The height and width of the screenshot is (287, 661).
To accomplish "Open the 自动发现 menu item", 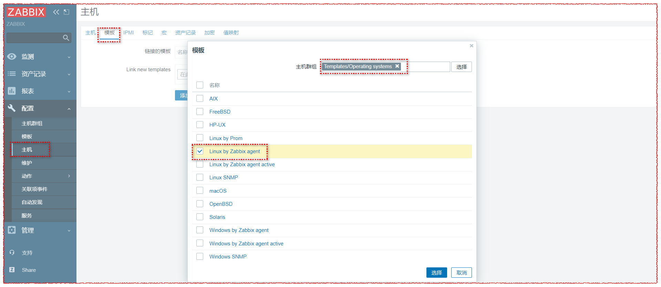I will pos(44,202).
